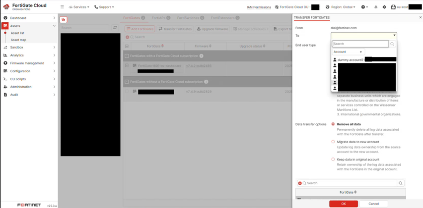This screenshot has width=423, height=208.
Task: Click the asset tree Search field
Action: pyautogui.click(x=85, y=28)
